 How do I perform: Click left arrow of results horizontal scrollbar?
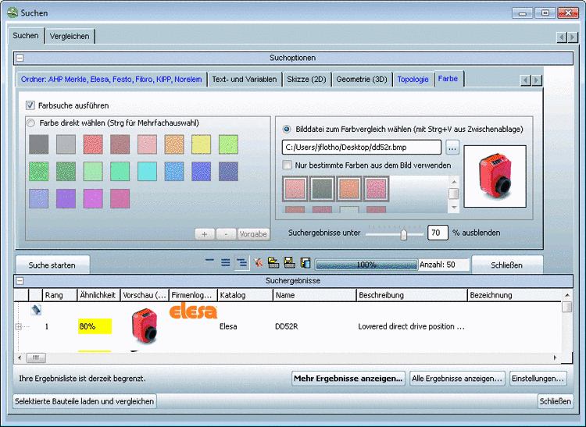[x=20, y=358]
